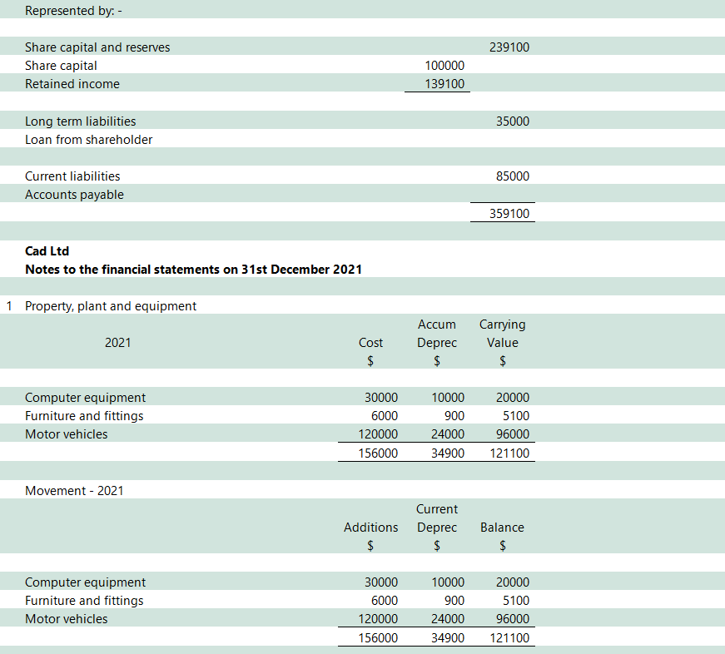Click the "Carrying Value" column header
Screen dimensions: 725x654
coord(503,334)
